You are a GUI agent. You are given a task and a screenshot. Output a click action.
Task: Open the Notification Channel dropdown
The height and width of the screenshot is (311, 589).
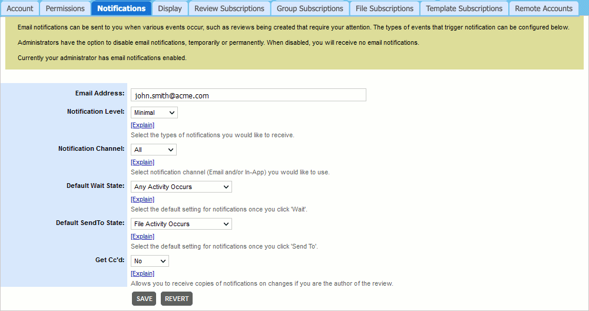153,150
